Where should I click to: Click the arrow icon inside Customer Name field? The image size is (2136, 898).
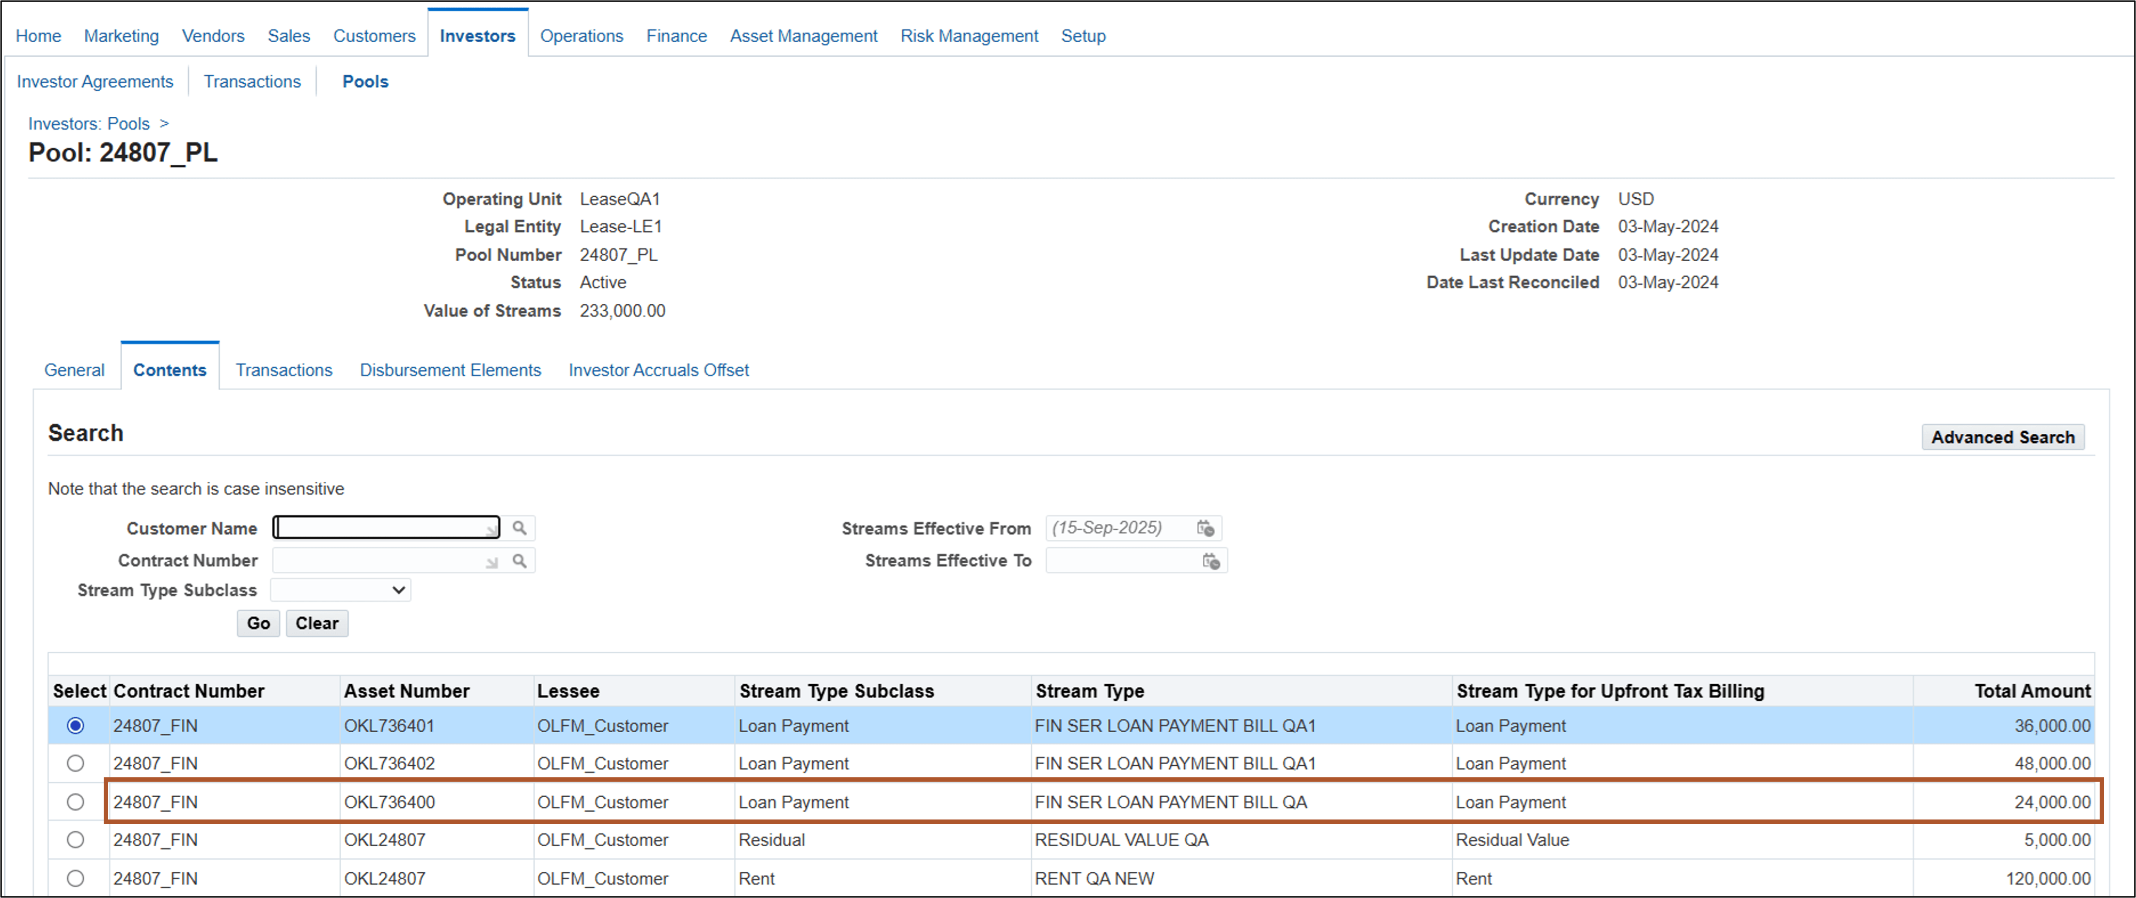coord(491,530)
